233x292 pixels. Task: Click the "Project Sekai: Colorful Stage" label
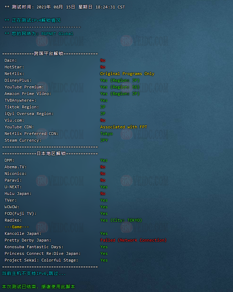41,260
